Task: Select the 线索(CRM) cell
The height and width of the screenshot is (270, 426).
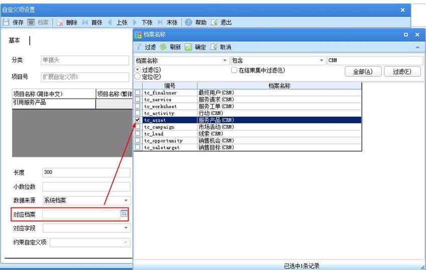Action: click(280, 133)
